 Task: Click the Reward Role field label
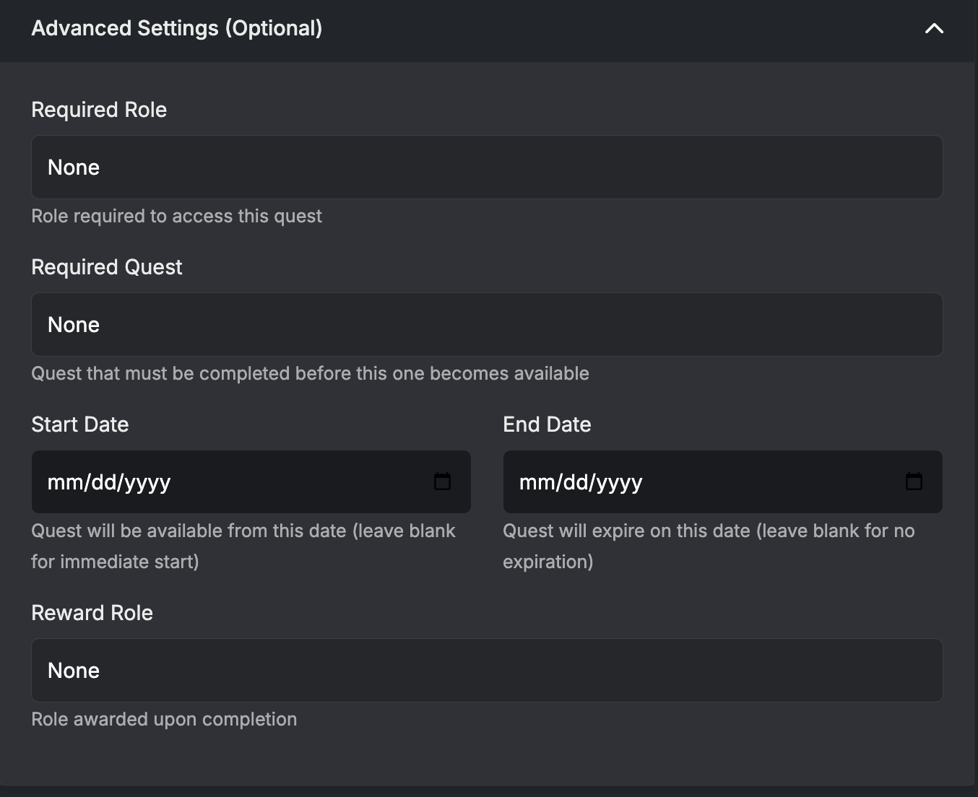coord(92,613)
